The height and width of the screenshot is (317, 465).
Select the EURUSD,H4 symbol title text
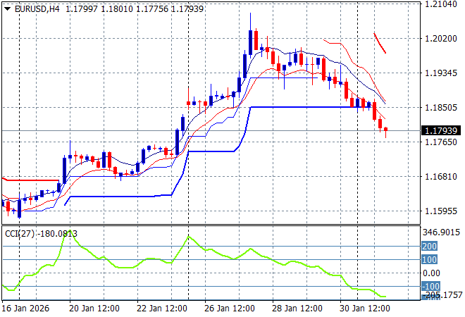(37, 9)
